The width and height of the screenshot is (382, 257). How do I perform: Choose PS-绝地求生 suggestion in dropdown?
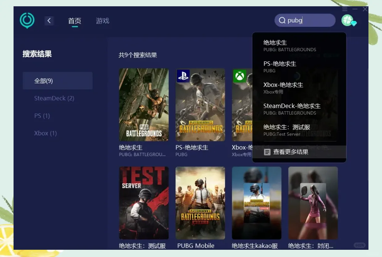[299, 67]
